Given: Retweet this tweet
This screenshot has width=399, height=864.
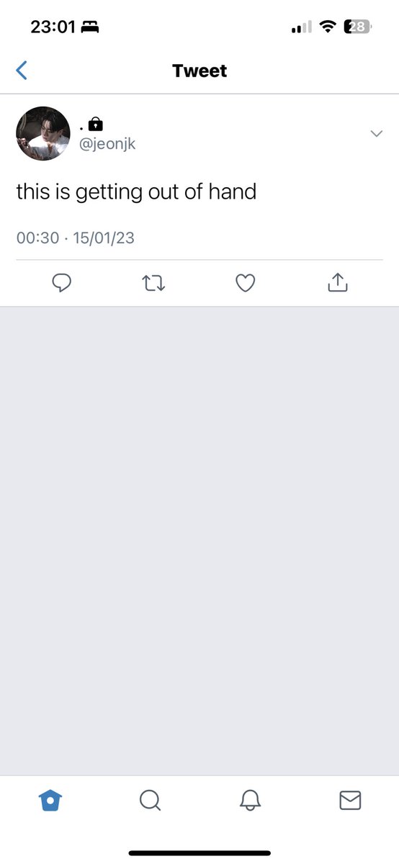Looking at the screenshot, I should (x=153, y=284).
